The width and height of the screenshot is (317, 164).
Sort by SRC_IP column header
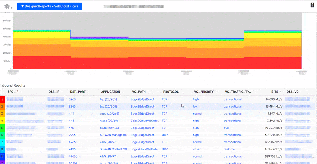(x=13, y=92)
